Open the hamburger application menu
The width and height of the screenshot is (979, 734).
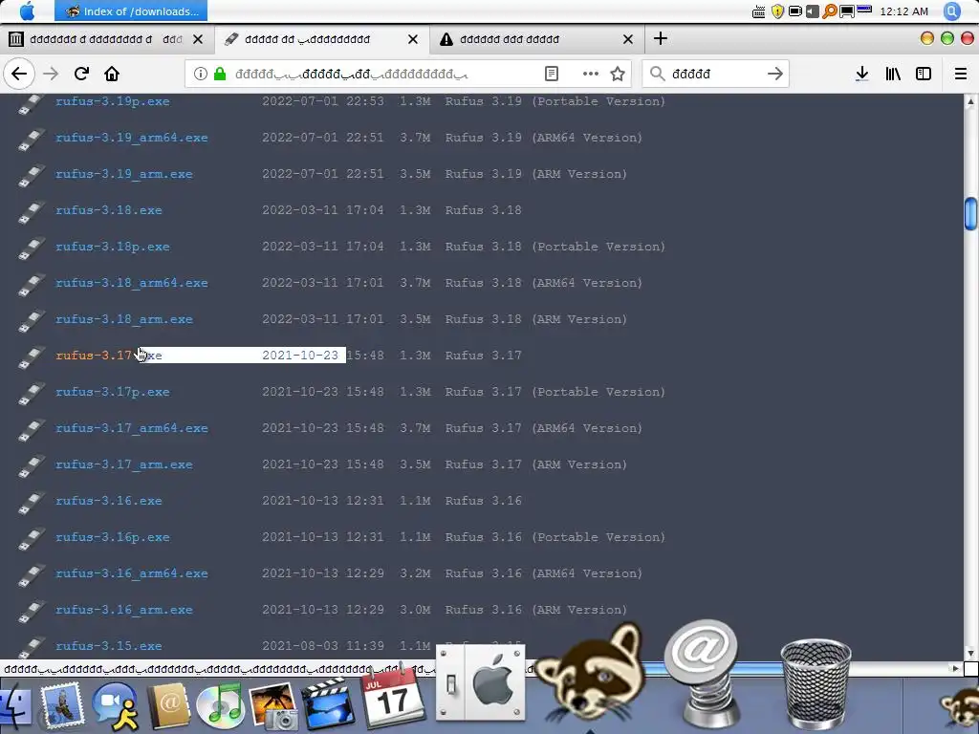point(961,74)
